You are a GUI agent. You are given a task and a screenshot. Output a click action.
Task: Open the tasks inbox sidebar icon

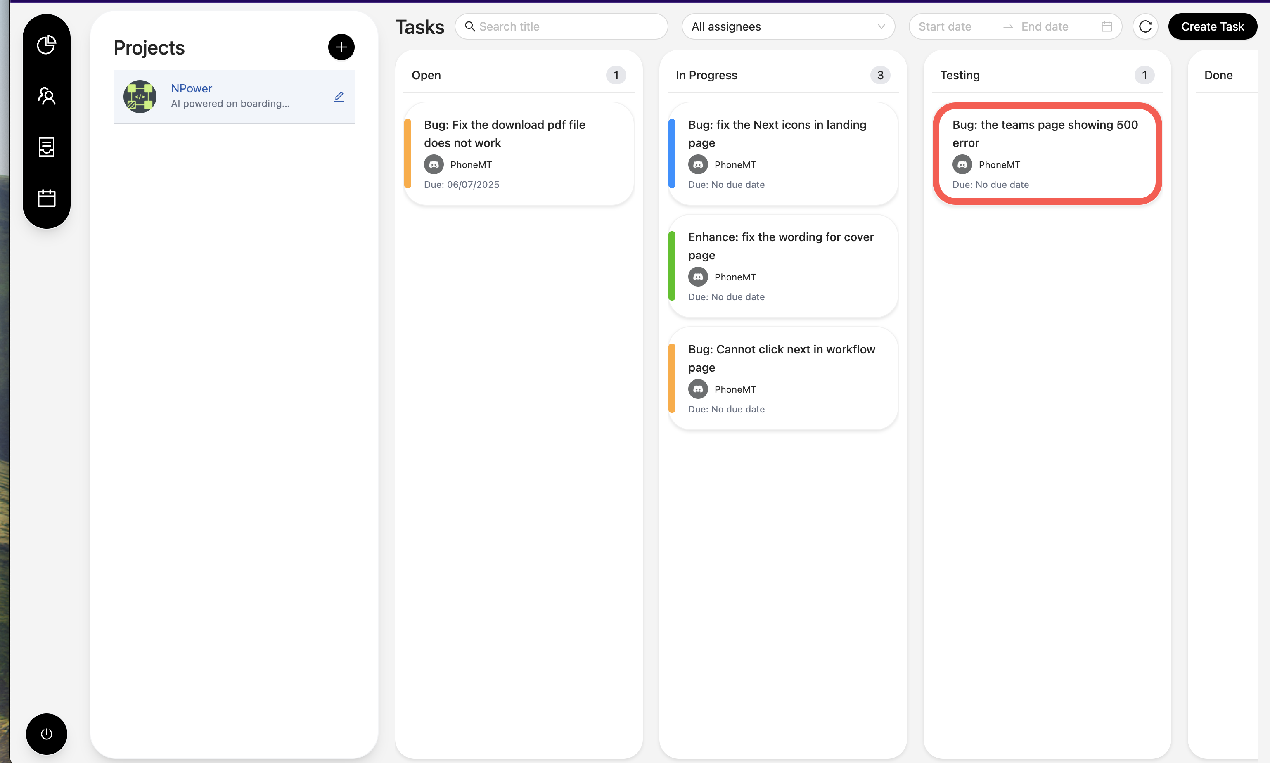tap(46, 147)
